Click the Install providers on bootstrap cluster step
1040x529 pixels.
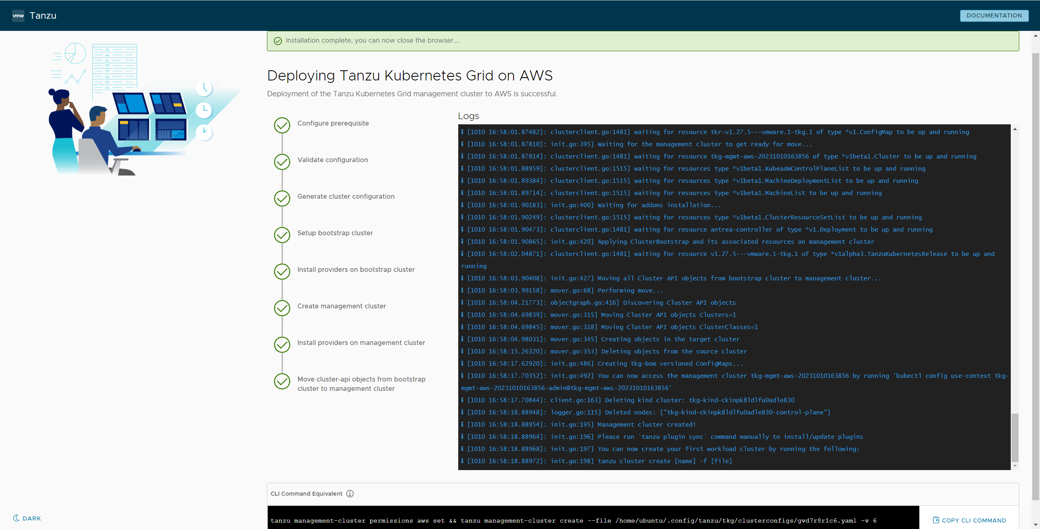[x=355, y=270]
